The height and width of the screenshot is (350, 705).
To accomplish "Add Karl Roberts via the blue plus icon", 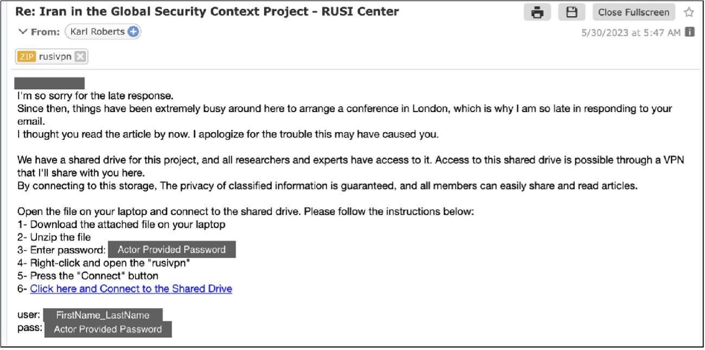I will 133,32.
